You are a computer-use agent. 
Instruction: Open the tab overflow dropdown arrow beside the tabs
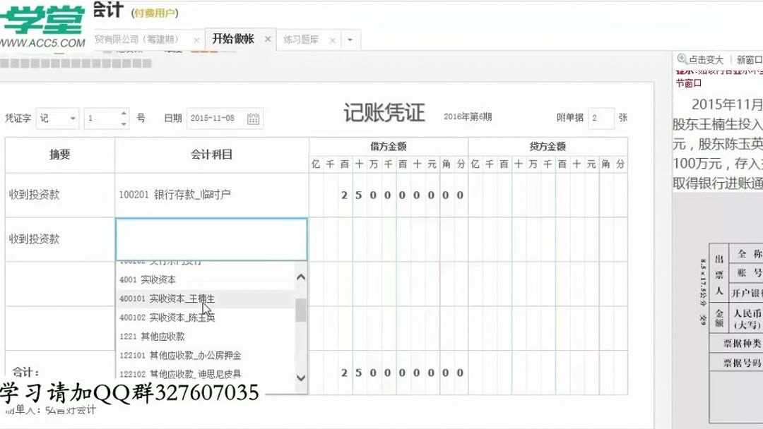349,40
